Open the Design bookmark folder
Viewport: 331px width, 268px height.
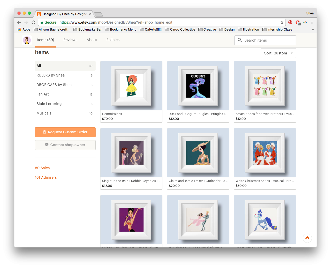tap(227, 30)
